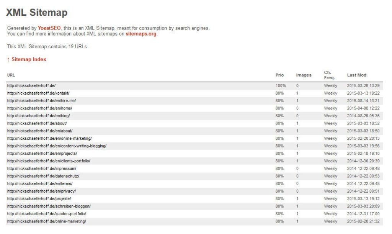392x234 pixels.
Task: Open the /en/clients-portfolio/ URL
Action: (49, 161)
